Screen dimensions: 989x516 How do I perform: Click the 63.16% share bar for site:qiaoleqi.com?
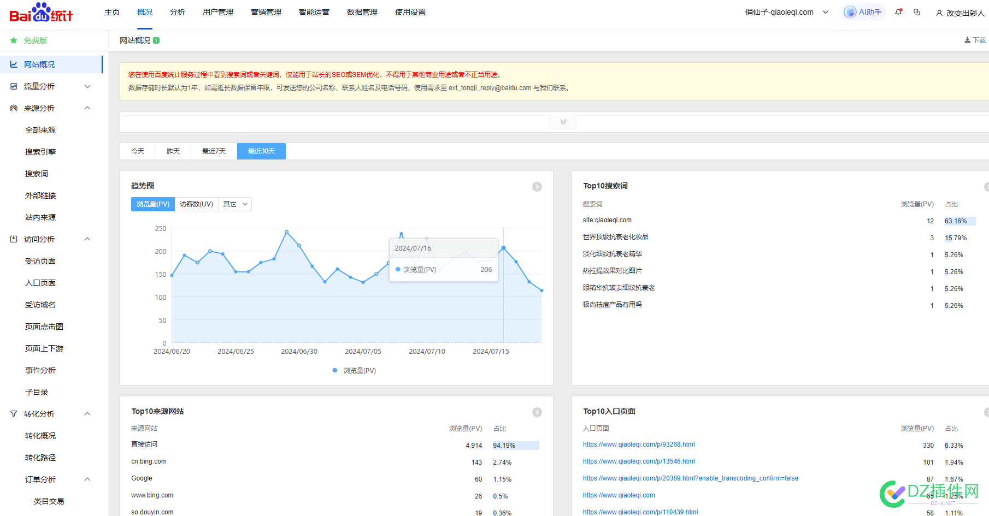(x=960, y=221)
